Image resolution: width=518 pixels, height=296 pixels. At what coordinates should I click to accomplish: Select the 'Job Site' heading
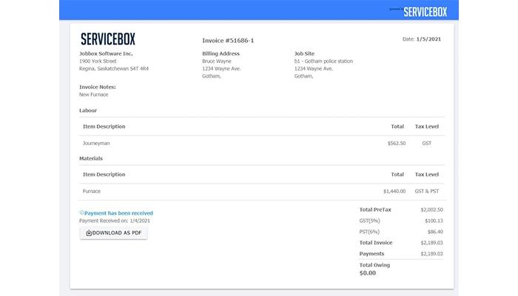pos(304,53)
